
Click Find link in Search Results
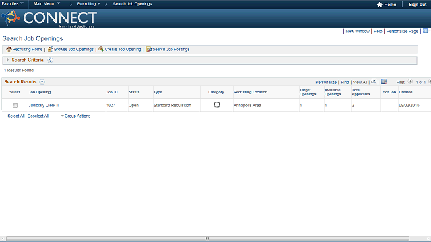(345, 82)
